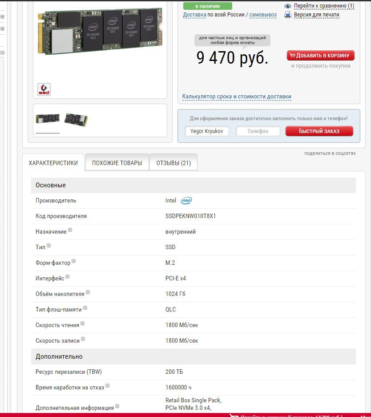
Task: Go to Перейти к сравнению (1)
Action: tap(324, 6)
